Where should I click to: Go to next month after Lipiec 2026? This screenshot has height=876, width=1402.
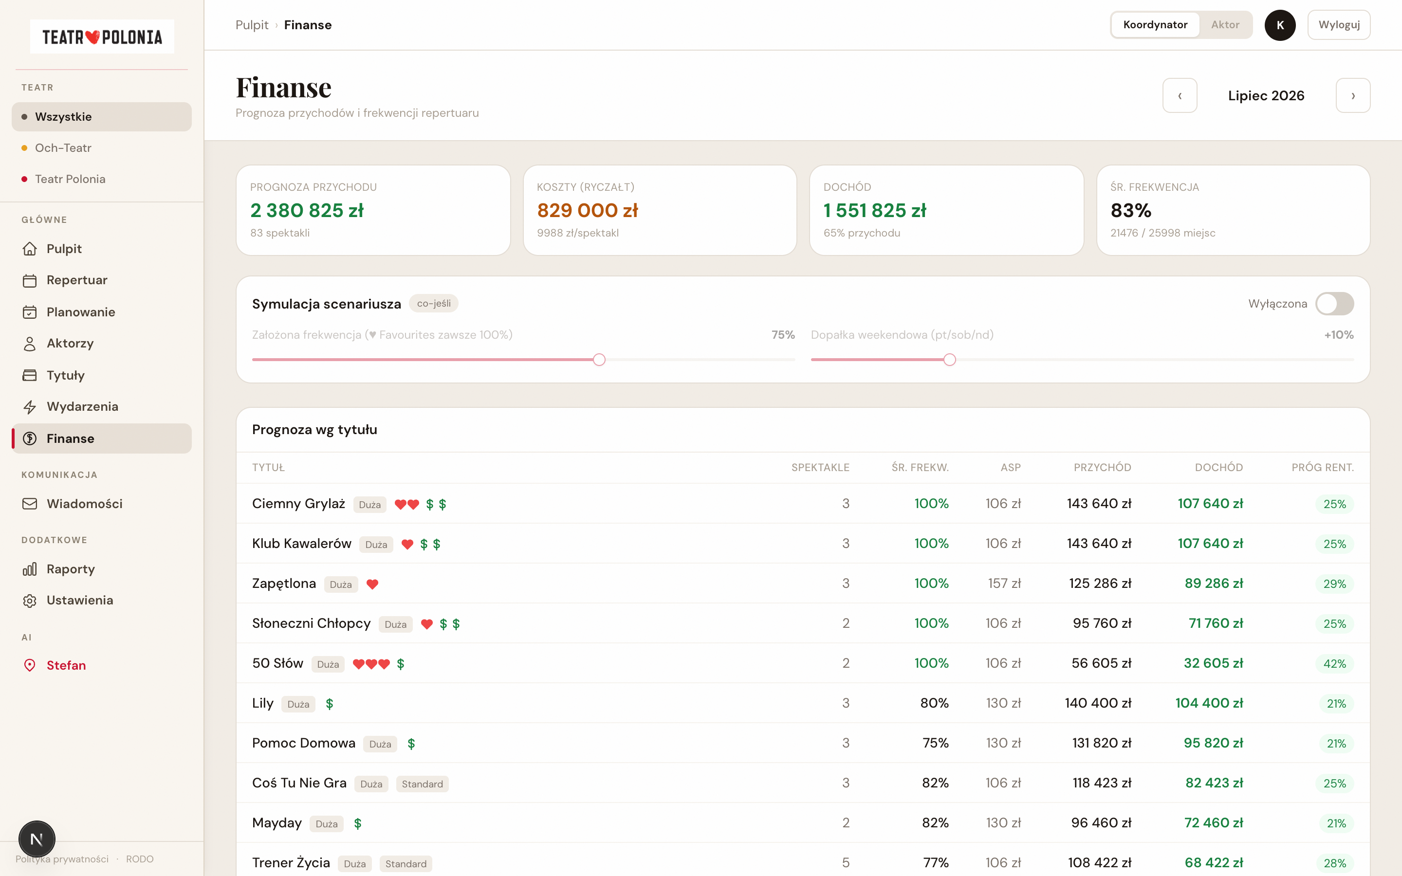coord(1353,95)
